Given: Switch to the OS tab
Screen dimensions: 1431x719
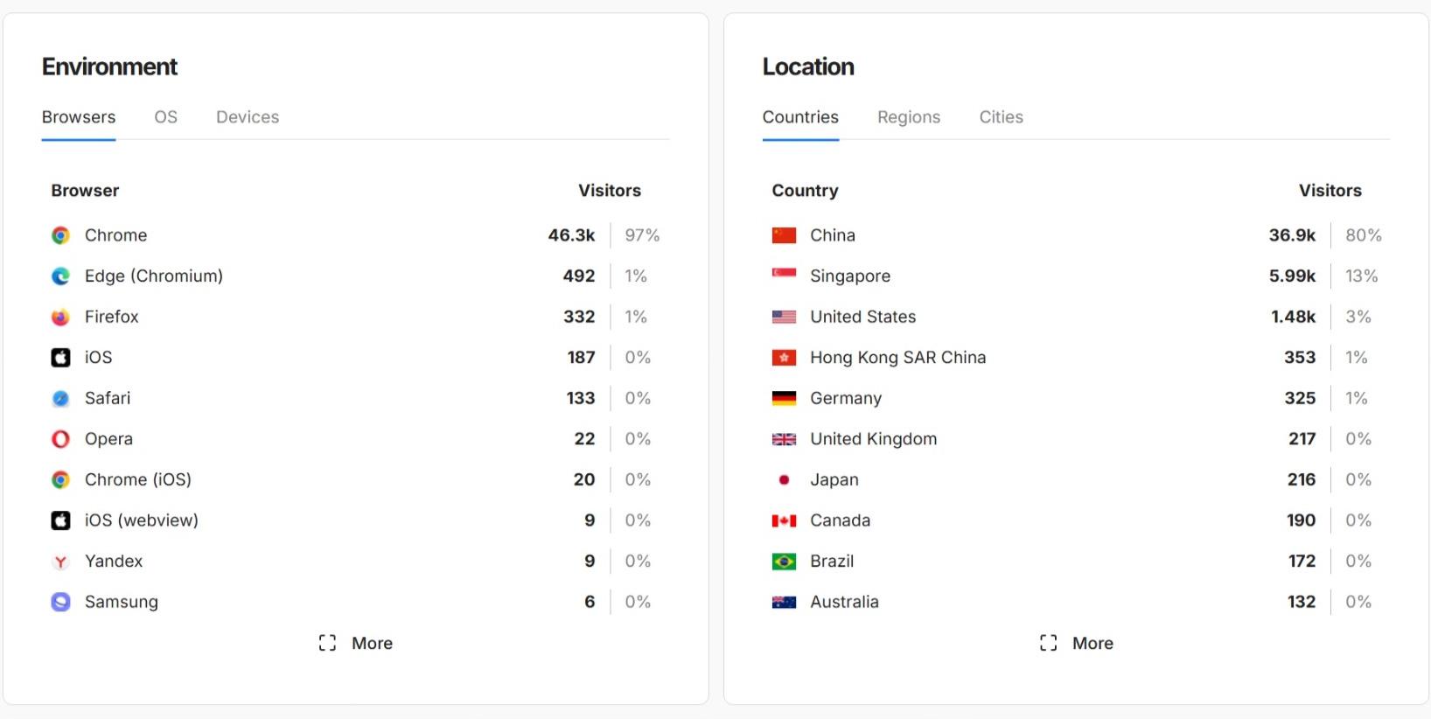Looking at the screenshot, I should [x=165, y=117].
